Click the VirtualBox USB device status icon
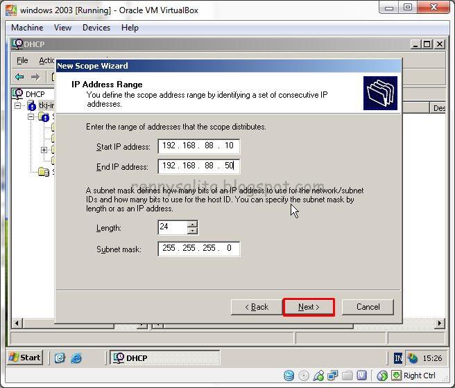 coord(318,376)
